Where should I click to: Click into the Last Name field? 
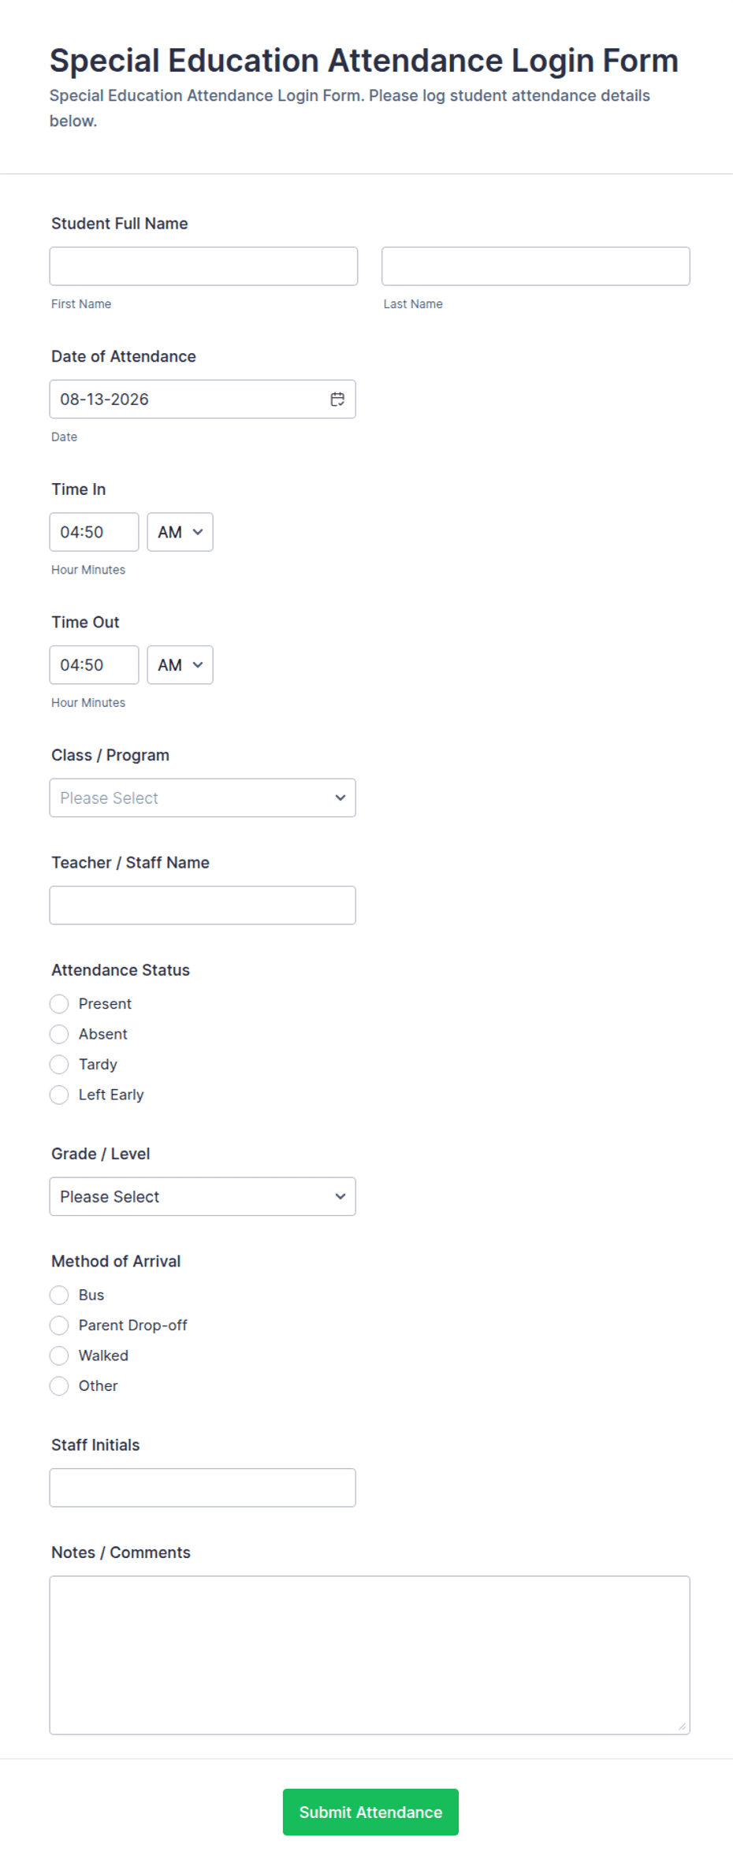536,266
